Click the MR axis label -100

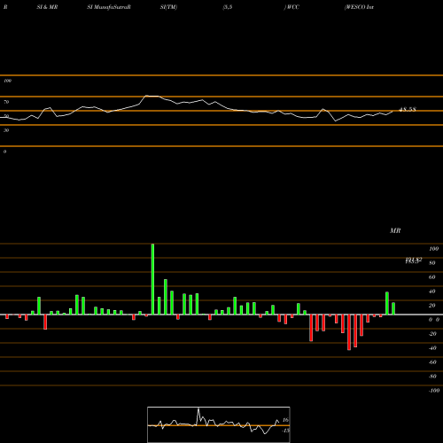(x=434, y=391)
